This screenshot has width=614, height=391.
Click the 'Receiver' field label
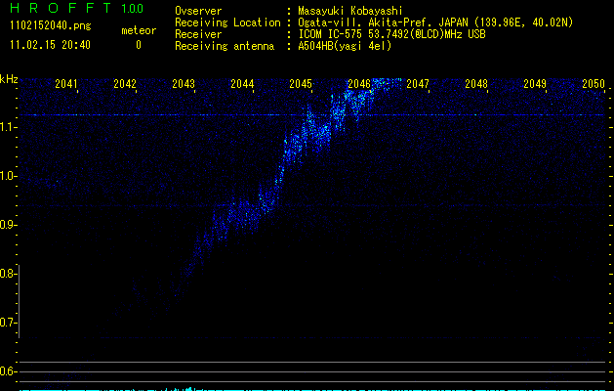pos(198,34)
